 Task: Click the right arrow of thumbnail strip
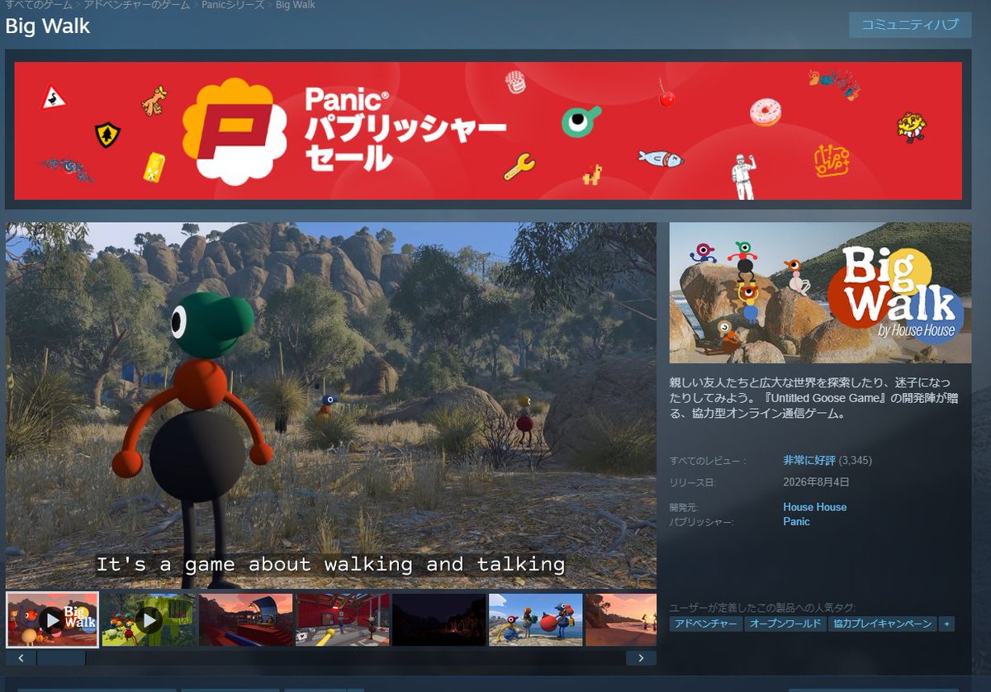[641, 658]
